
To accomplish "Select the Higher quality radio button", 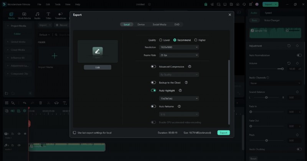I will point(196,40).
